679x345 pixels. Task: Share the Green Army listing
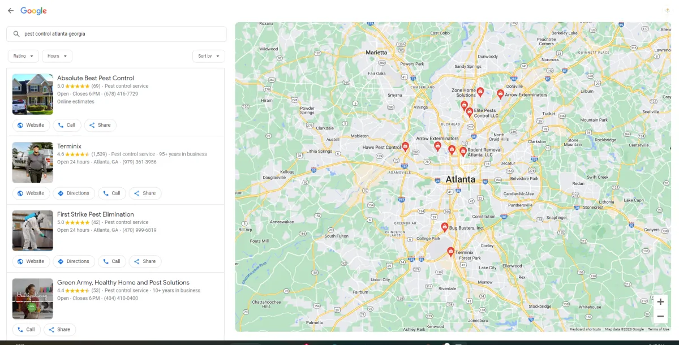tap(59, 330)
